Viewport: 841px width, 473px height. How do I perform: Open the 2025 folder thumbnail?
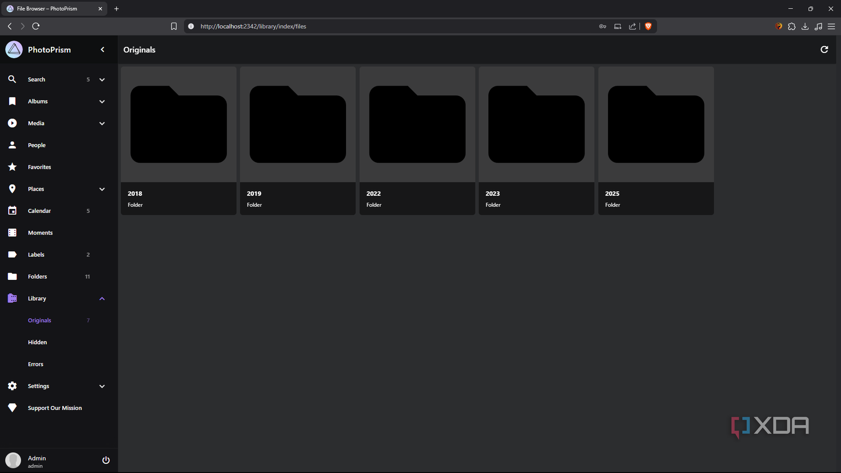click(656, 124)
